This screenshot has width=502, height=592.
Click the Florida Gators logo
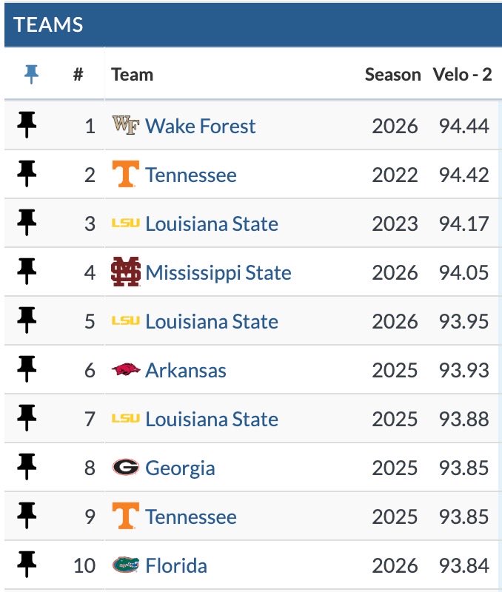(126, 565)
